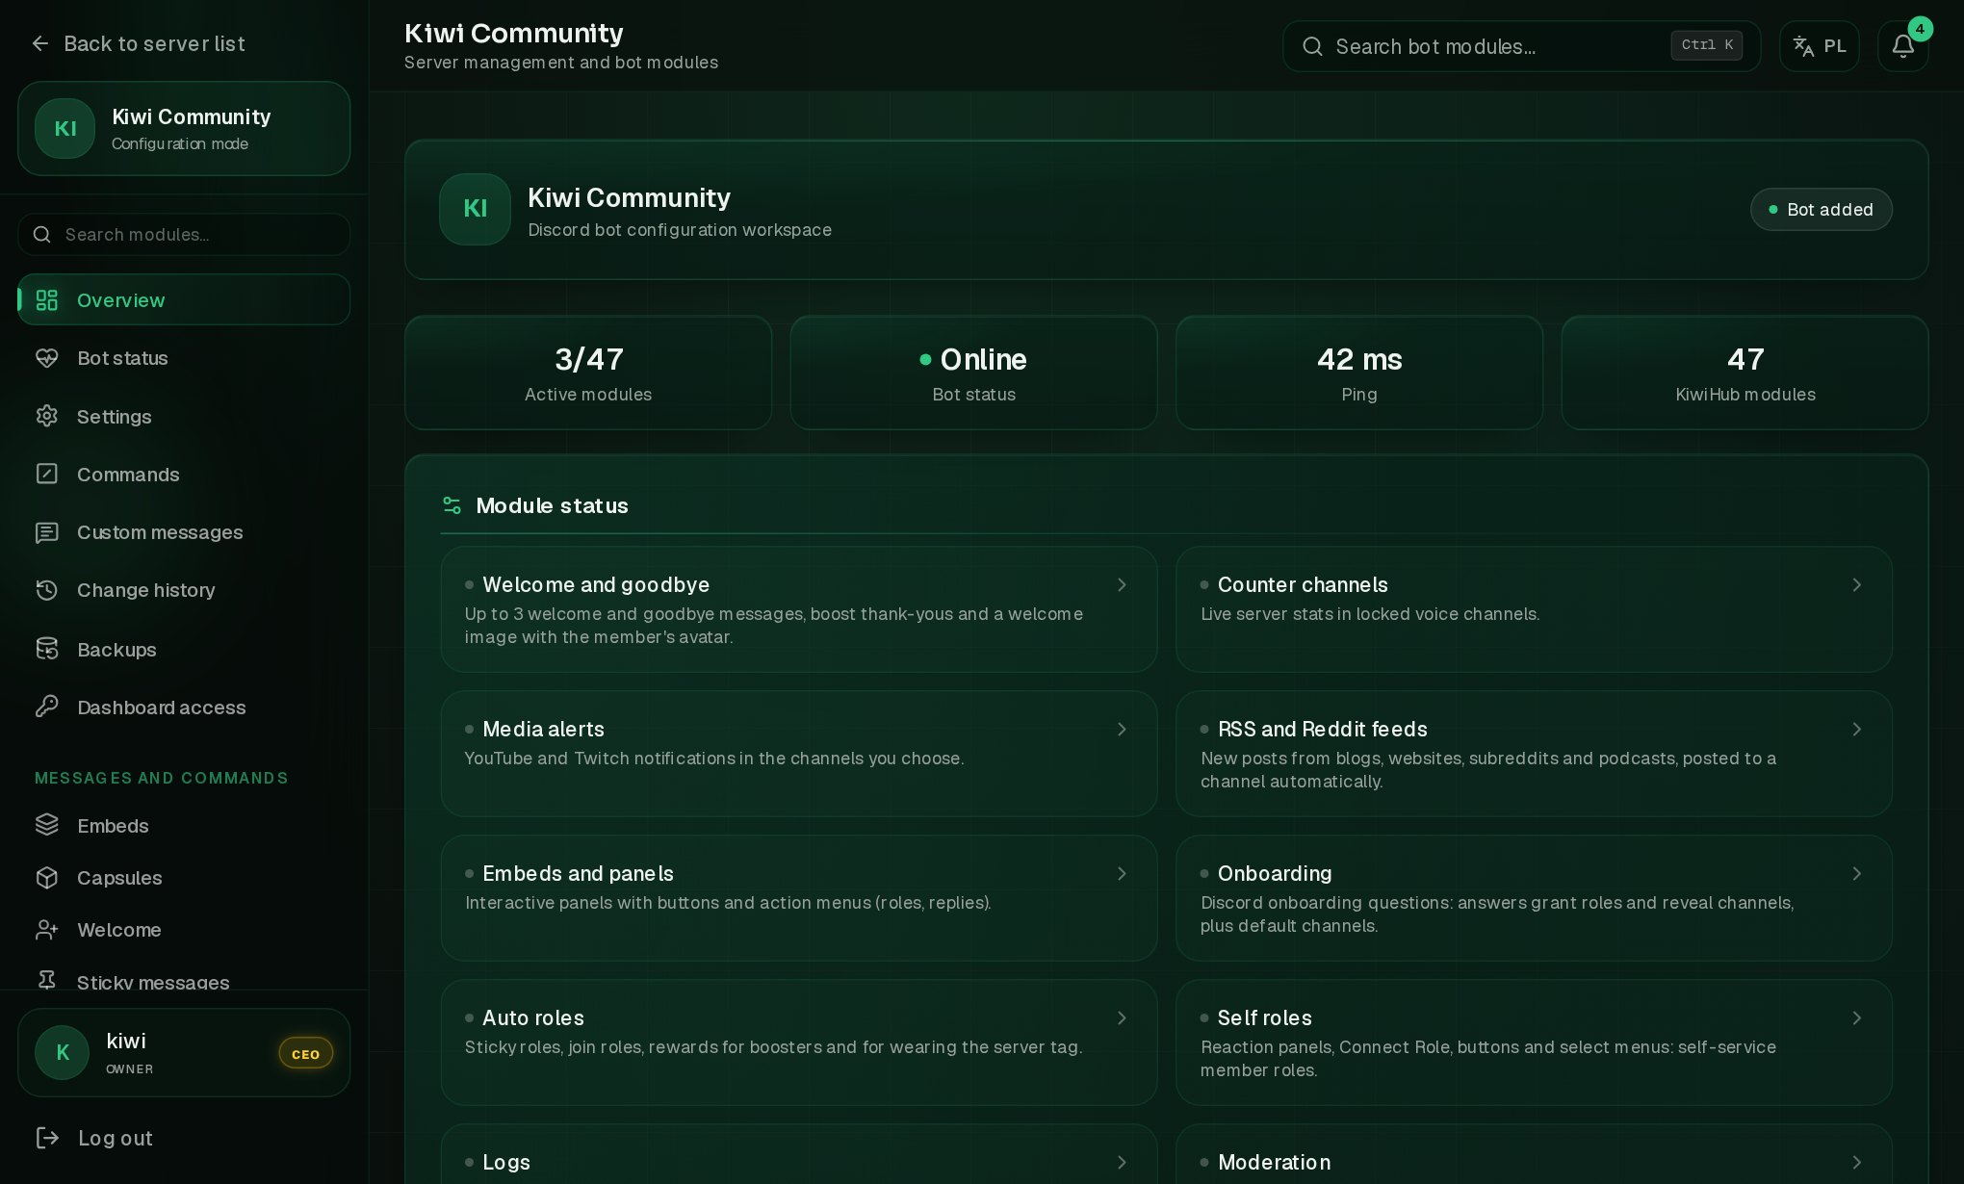Click the Overview grid icon in sidebar
The image size is (1964, 1184).
[x=46, y=300]
